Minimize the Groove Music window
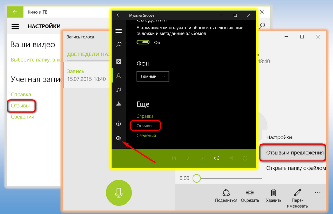 tap(222, 15)
